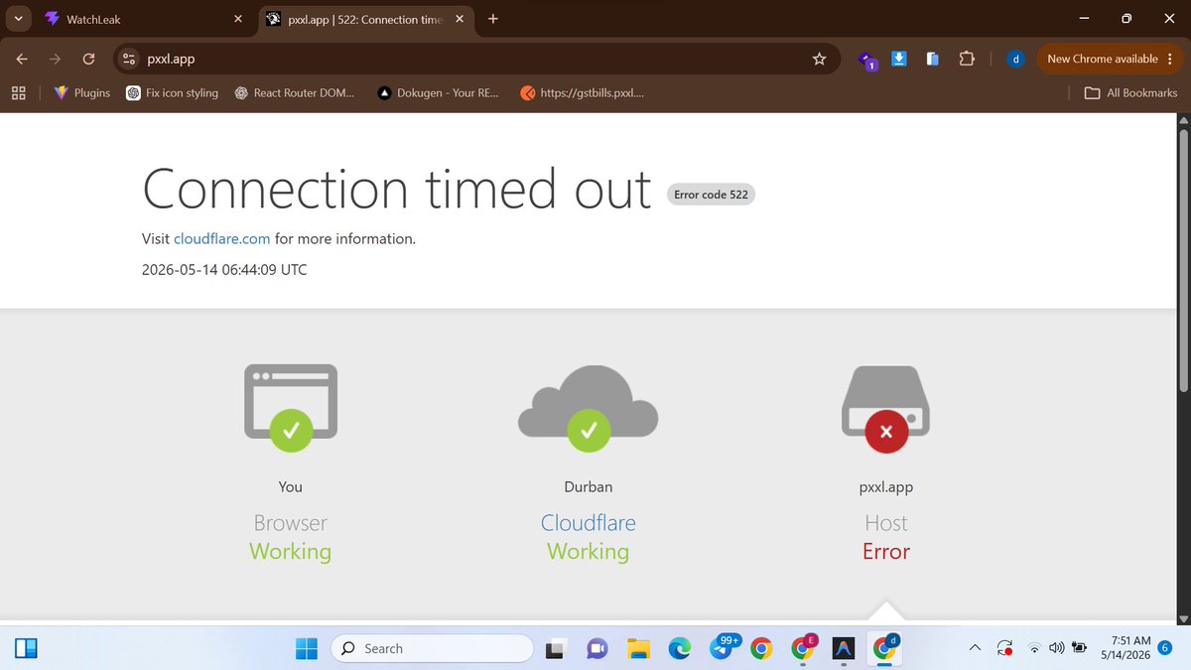Open the Dokugen bookmark

(x=438, y=93)
